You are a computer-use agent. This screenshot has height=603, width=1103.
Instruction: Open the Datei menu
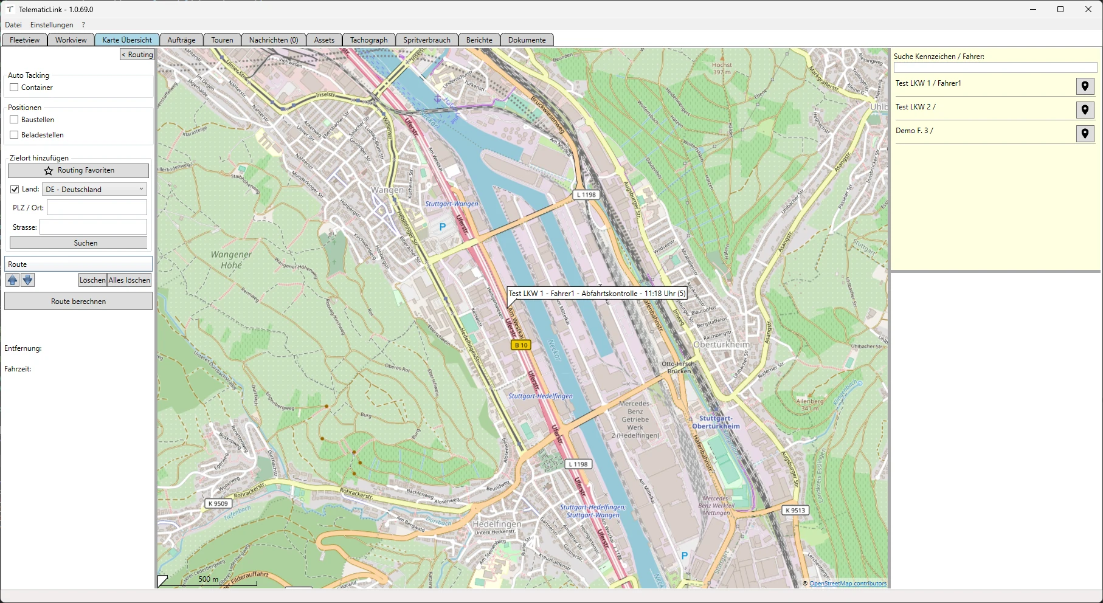click(x=13, y=25)
